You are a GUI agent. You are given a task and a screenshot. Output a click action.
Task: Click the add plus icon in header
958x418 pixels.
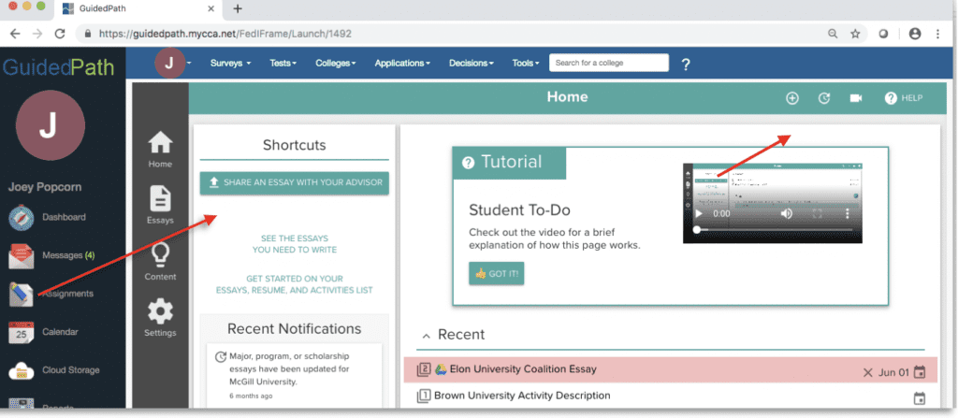792,98
